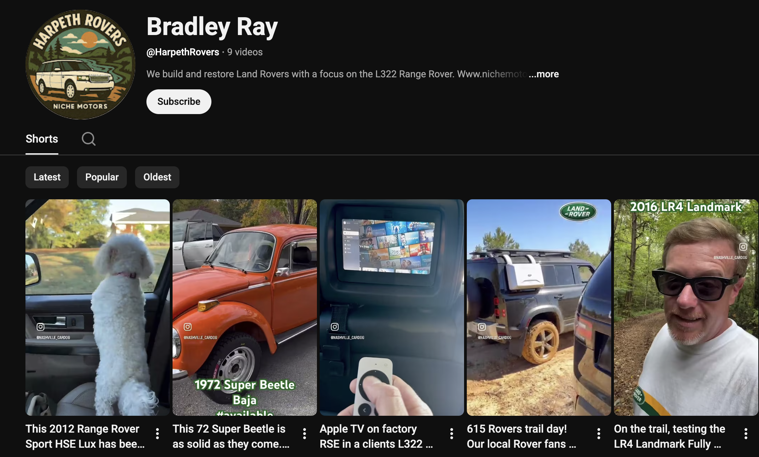This screenshot has height=457, width=759.
Task: Select the Popular filter chip
Action: [x=102, y=177]
